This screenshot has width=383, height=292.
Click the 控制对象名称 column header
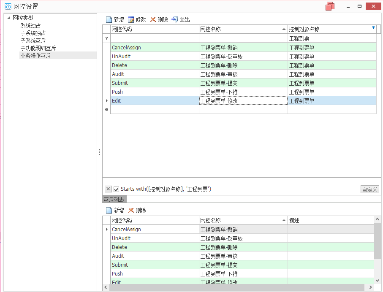click(x=332, y=29)
